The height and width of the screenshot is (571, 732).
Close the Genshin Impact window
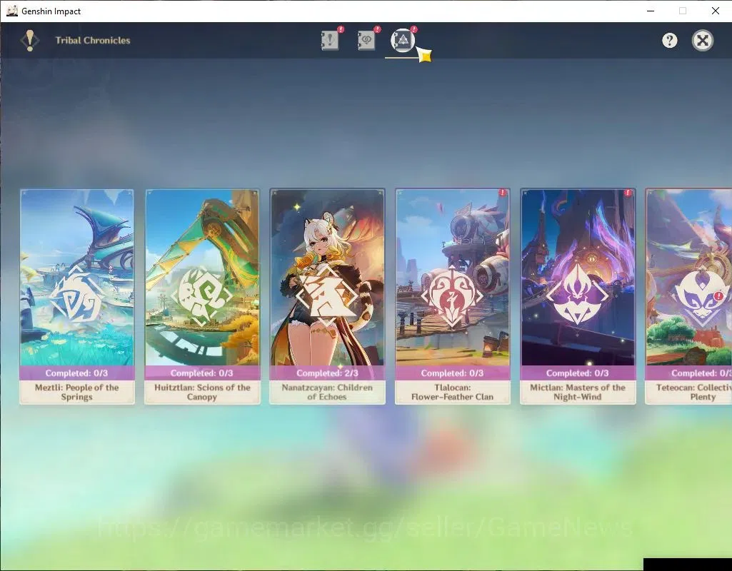(715, 11)
